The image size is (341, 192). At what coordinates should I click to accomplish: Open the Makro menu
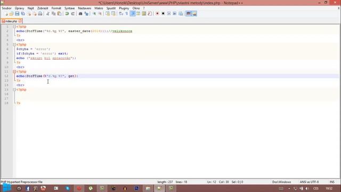[x=99, y=9]
